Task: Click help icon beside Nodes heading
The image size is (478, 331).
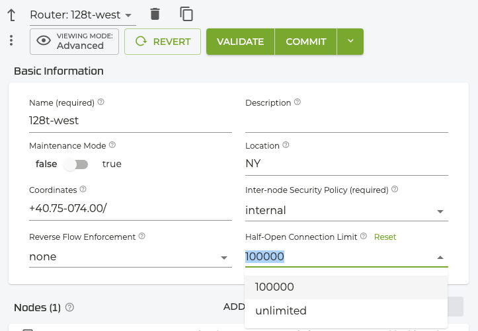Action: point(69,307)
